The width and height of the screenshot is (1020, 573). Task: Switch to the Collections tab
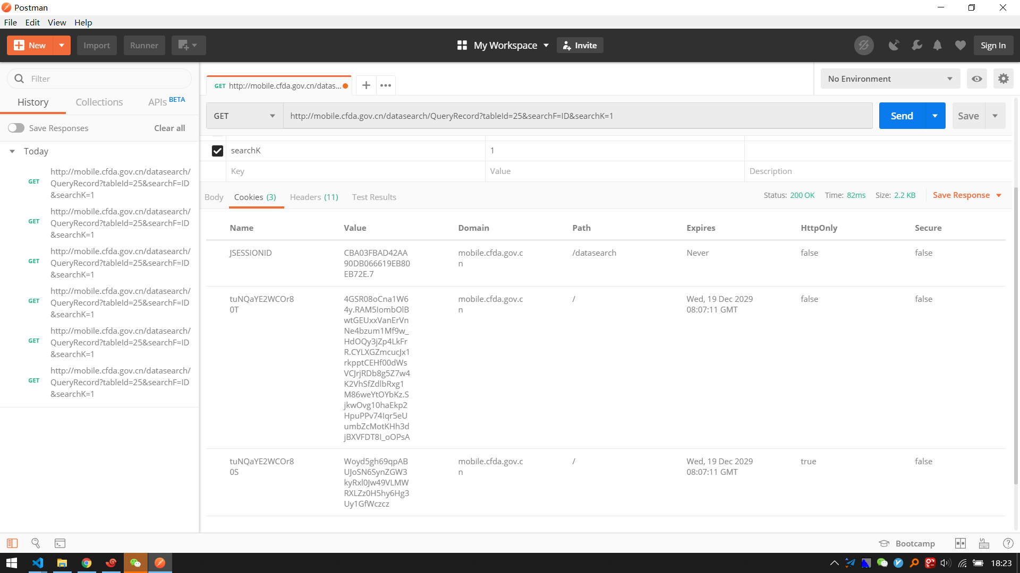coord(99,102)
